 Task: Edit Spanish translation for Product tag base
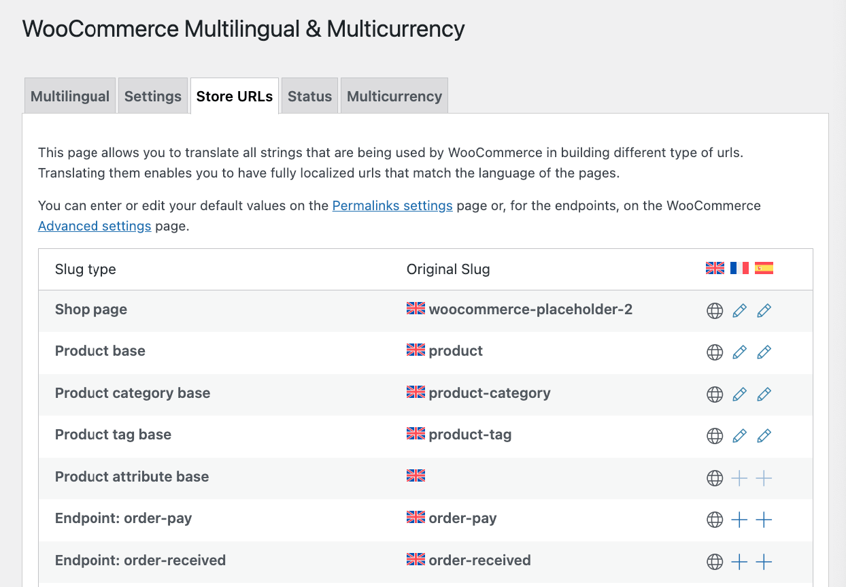[764, 436]
